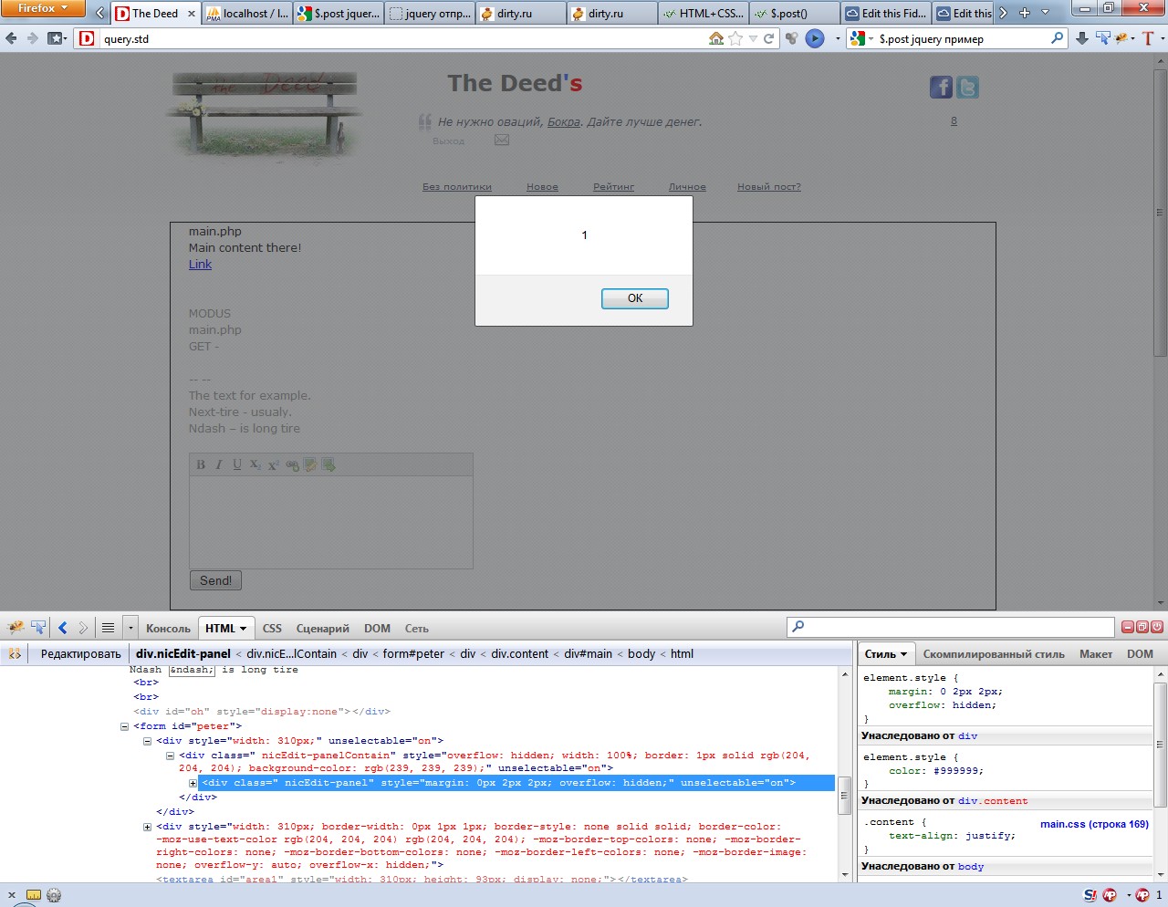Toggle underline in nicEdit toolbar
Viewport: 1168px width, 907px height.
click(x=237, y=464)
